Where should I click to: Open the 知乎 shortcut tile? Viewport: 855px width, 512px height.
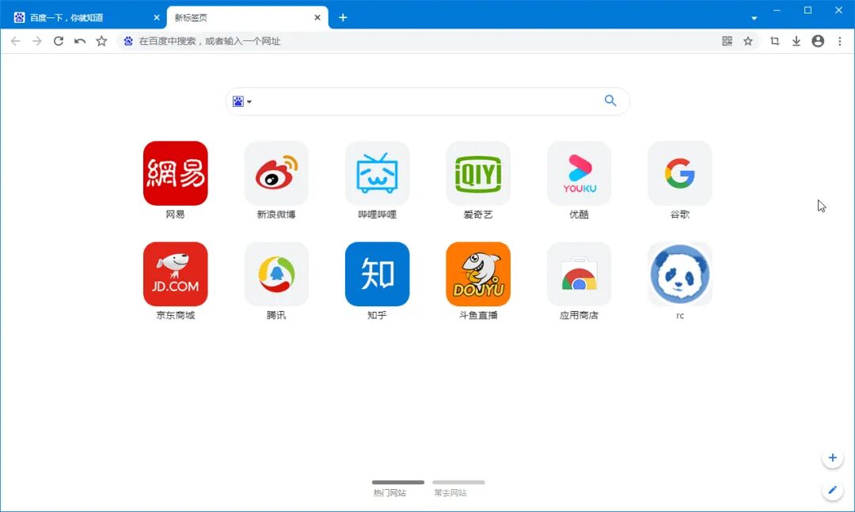377,275
